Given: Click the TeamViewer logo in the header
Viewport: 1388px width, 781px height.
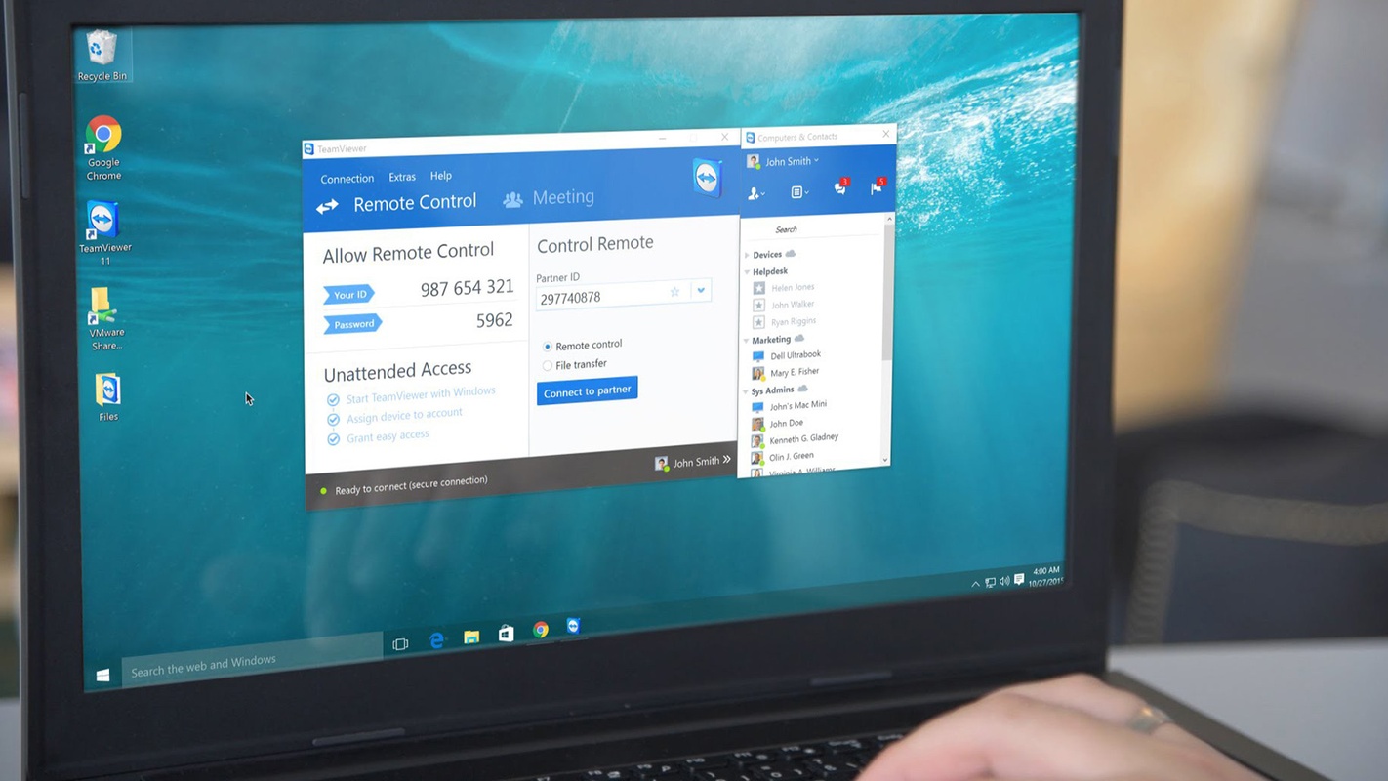Looking at the screenshot, I should pyautogui.click(x=707, y=177).
